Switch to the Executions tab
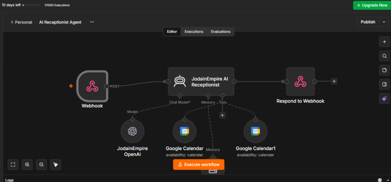The height and width of the screenshot is (182, 391). coord(194,32)
